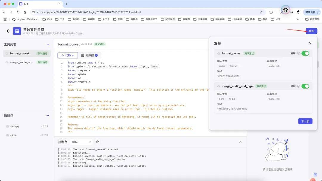Switch to the 代码 tab
The width and height of the screenshot is (322, 181).
[67, 55]
